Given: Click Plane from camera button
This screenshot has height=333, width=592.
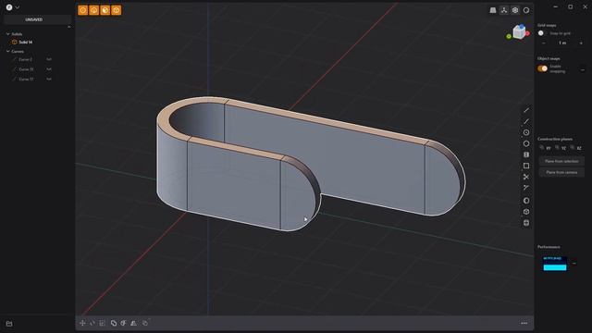Looking at the screenshot, I should click(x=561, y=172).
